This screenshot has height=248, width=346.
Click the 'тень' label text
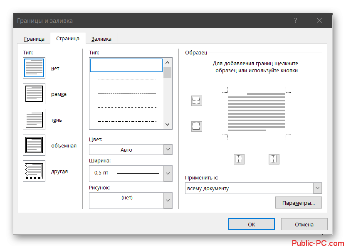pos(57,120)
